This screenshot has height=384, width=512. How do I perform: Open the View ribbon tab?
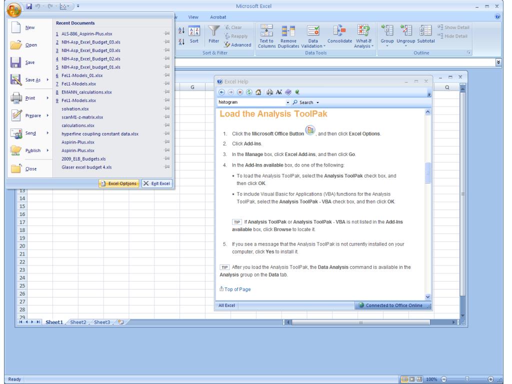click(193, 17)
